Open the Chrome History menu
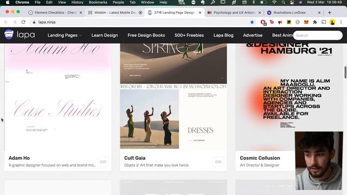This screenshot has width=347, height=195. pos(77,2)
